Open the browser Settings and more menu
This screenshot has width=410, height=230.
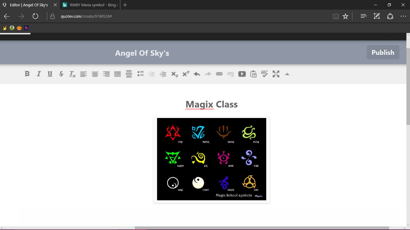tap(403, 16)
